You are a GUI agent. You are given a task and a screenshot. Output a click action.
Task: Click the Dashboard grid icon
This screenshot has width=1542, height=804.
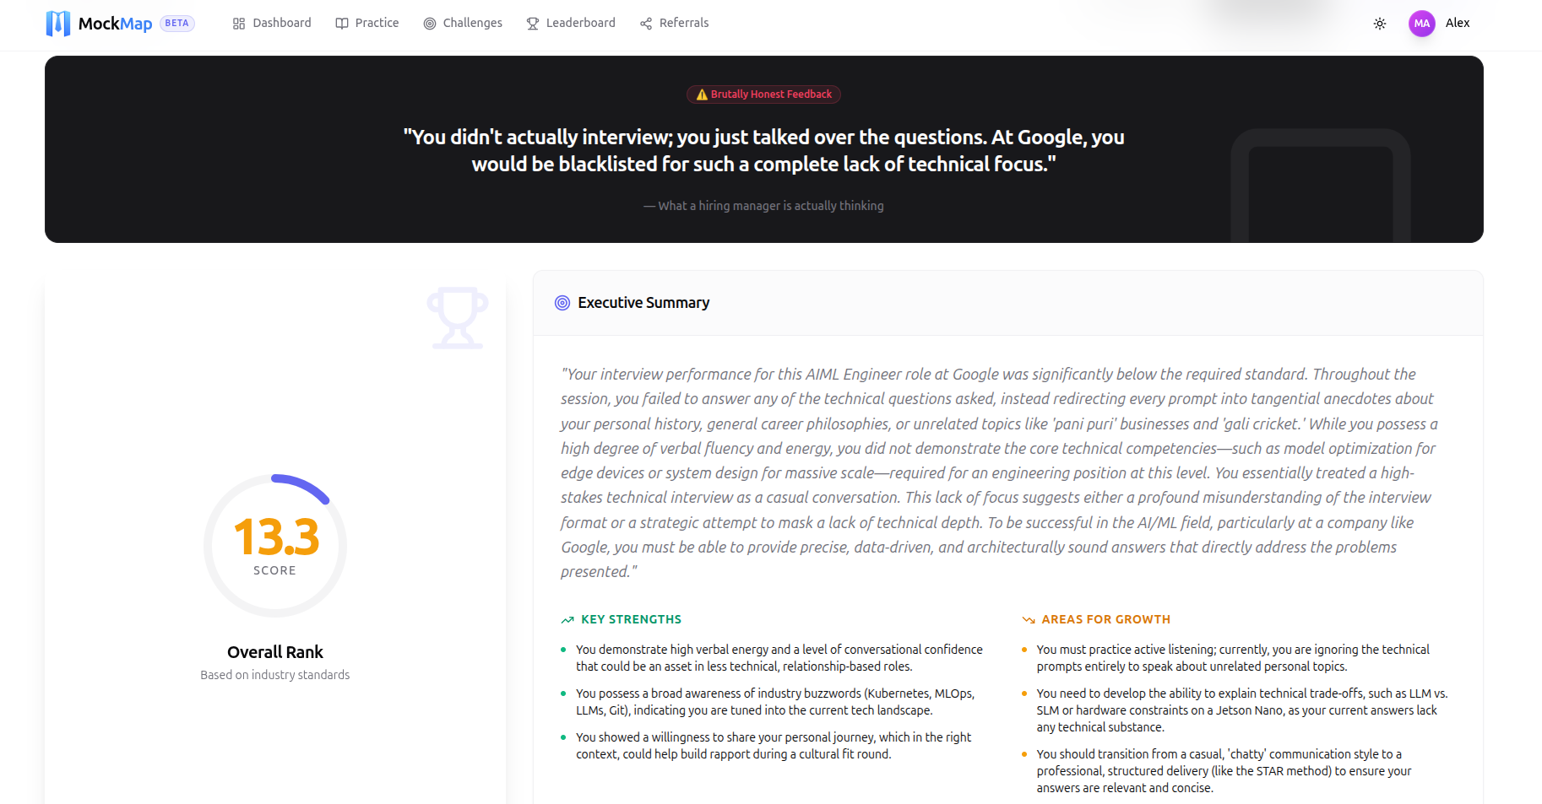click(239, 24)
